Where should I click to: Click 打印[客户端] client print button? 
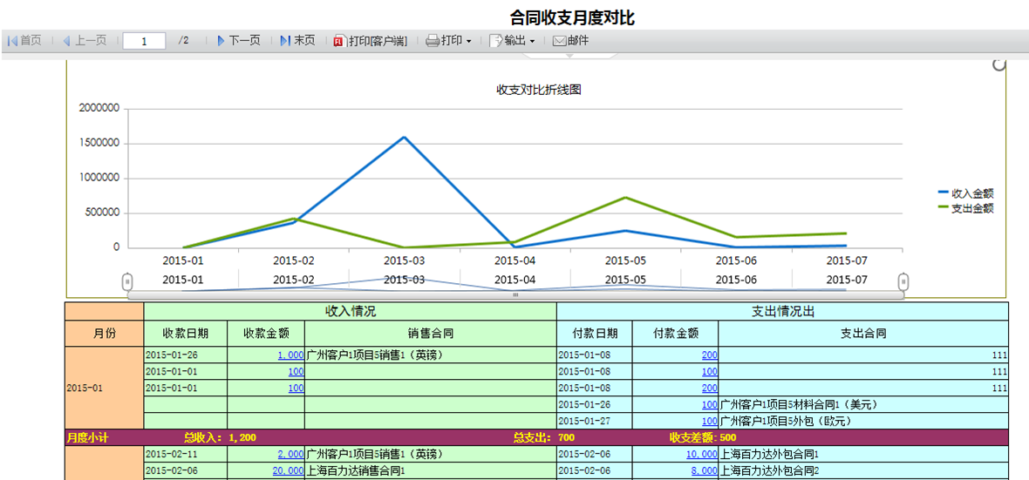click(371, 41)
